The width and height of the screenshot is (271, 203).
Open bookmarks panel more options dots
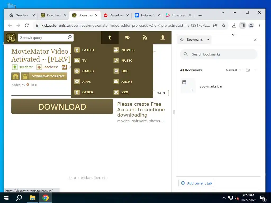(x=255, y=70)
